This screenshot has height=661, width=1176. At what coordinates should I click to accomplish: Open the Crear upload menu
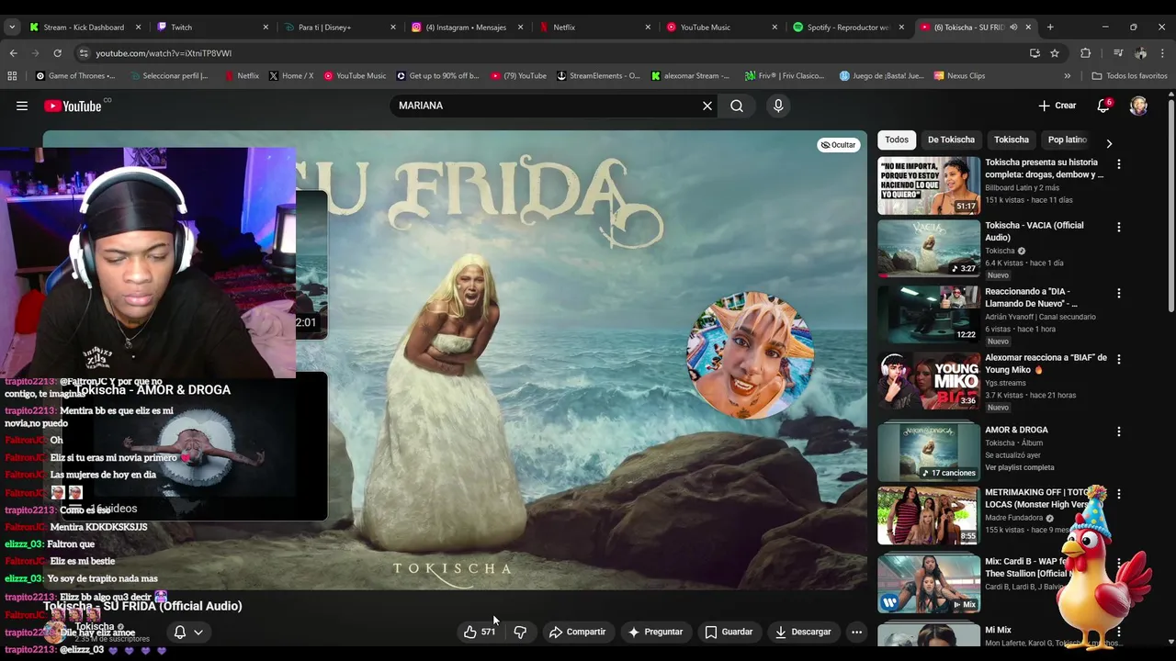(x=1057, y=106)
